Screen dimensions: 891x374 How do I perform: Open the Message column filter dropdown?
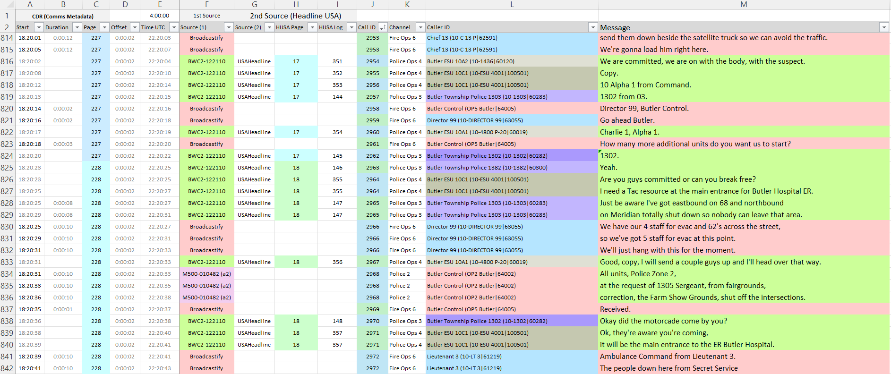(884, 27)
